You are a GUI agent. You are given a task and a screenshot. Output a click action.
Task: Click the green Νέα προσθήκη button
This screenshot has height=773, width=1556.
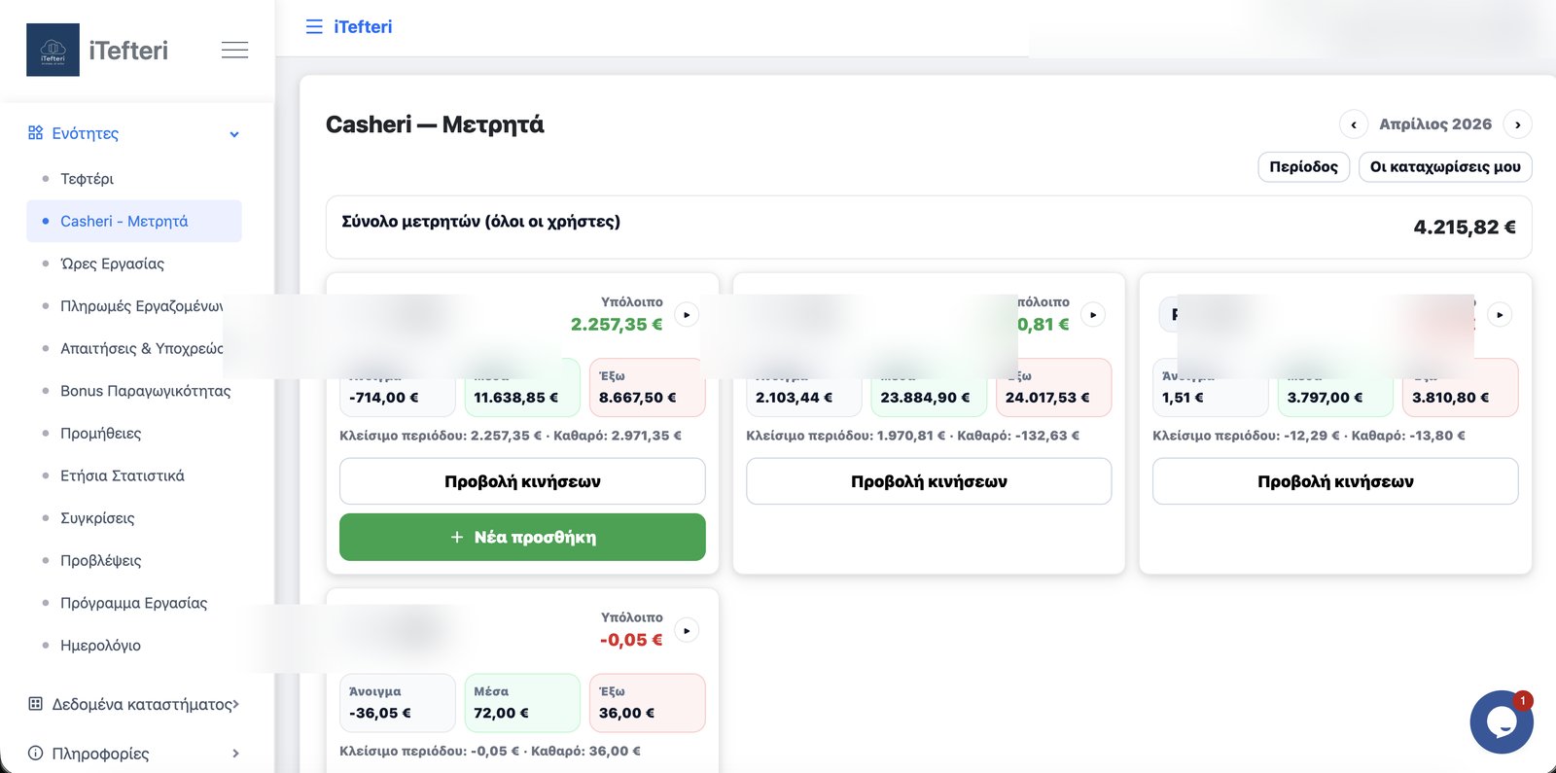(x=522, y=538)
